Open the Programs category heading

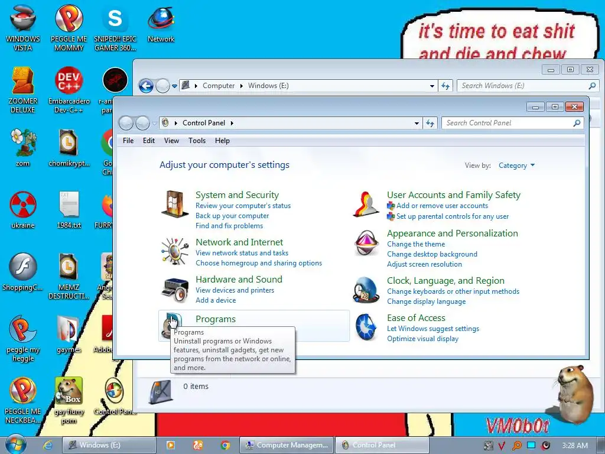pos(215,319)
